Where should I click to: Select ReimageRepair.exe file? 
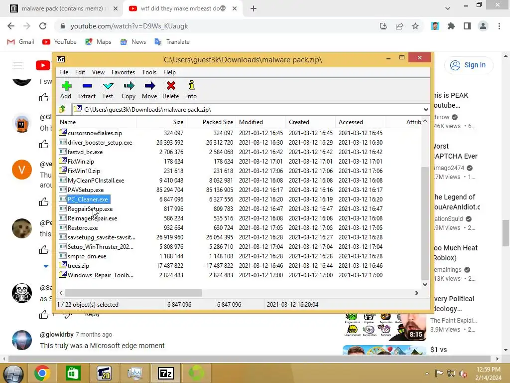coord(92,218)
